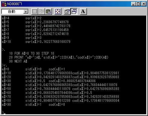This screenshot has height=116, width=148.
Task: Click the output row a#=60
Action: click(x=47, y=93)
